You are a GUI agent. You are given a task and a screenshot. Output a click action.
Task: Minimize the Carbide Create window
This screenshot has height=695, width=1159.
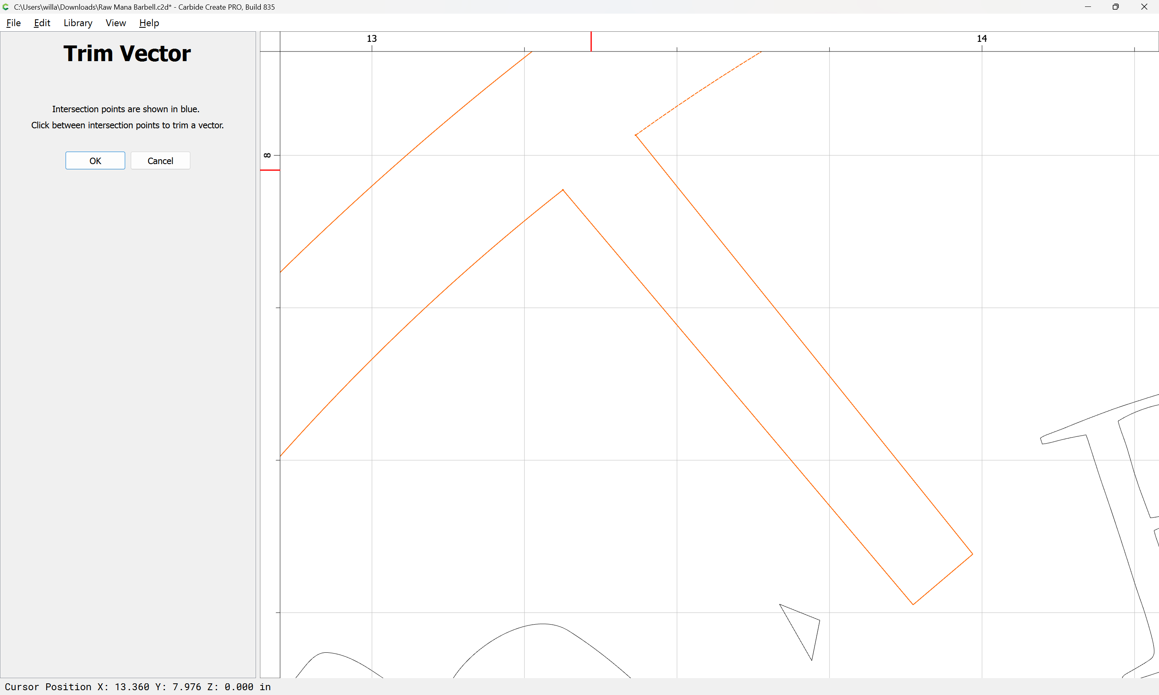pos(1087,7)
